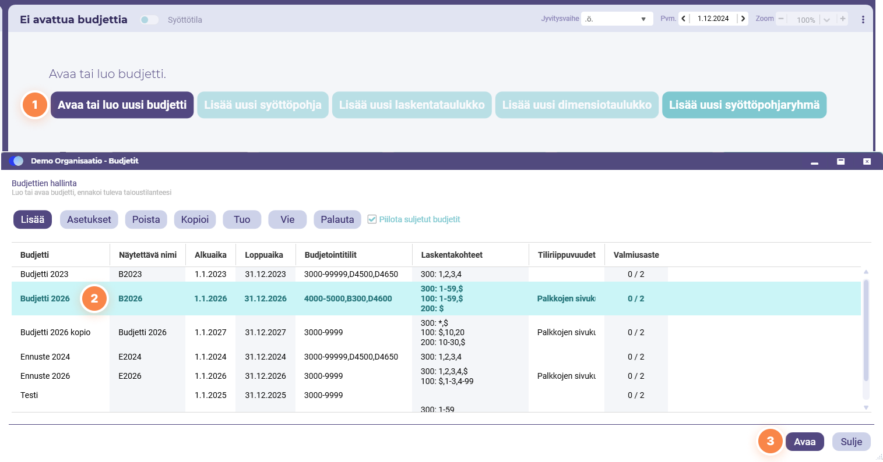Viewport: 883px width, 462px height.
Task: Click the Lisää button
Action: coord(33,219)
